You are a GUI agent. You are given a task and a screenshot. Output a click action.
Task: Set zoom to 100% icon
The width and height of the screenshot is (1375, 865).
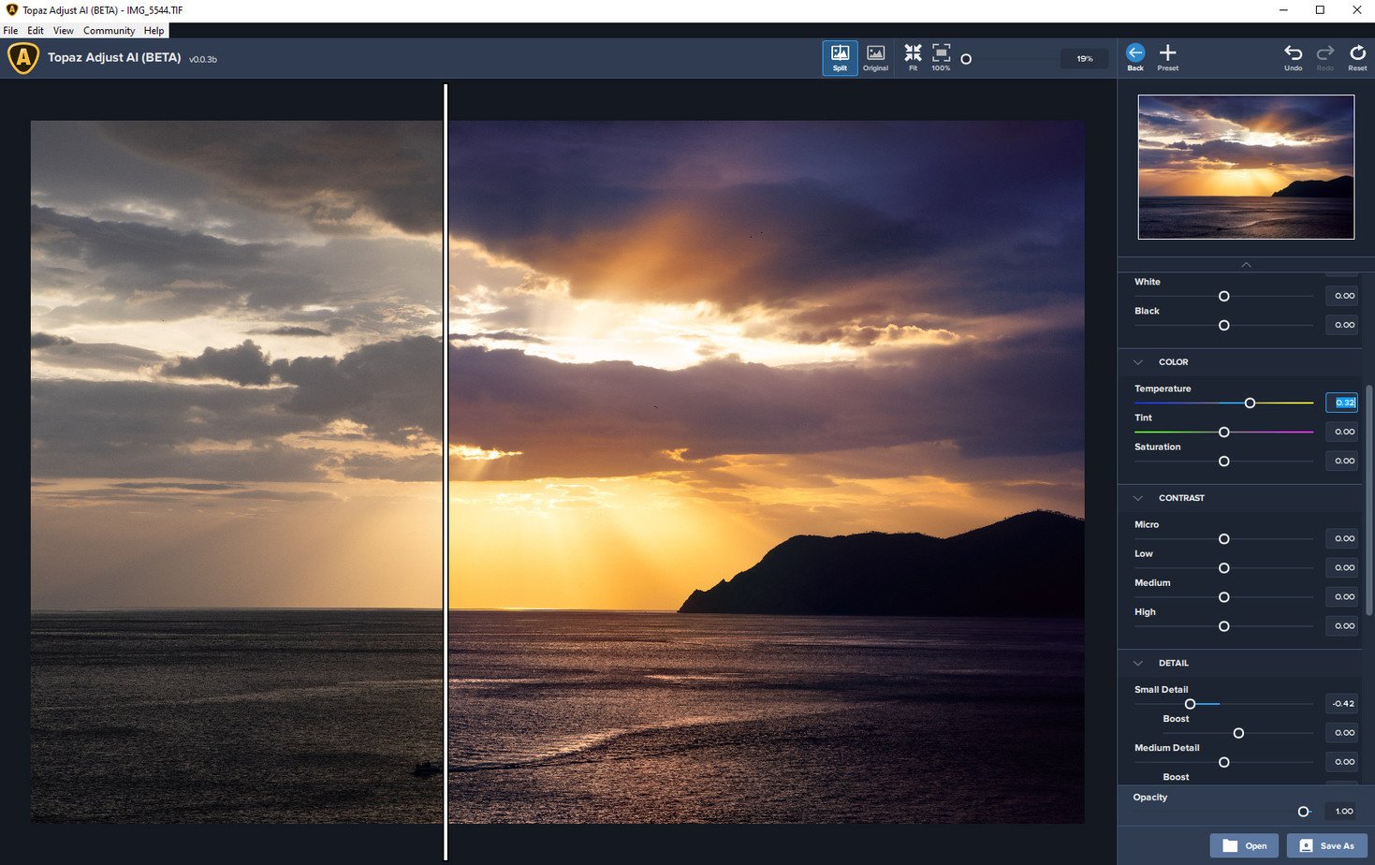pyautogui.click(x=941, y=56)
